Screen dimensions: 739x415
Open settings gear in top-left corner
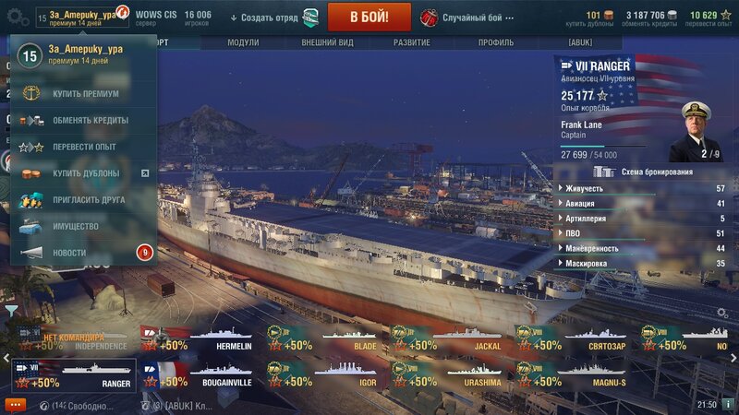click(18, 18)
